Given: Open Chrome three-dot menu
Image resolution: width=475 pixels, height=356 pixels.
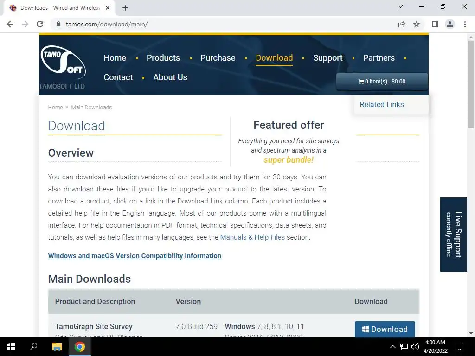Looking at the screenshot, I should click(x=465, y=24).
